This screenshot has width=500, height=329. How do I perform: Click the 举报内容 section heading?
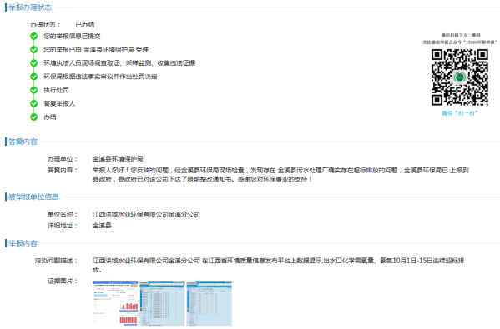[x=23, y=243]
